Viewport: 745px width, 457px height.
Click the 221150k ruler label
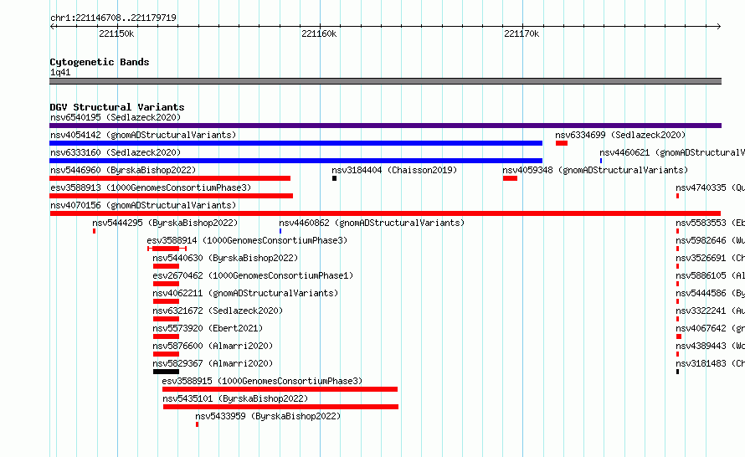click(x=116, y=33)
